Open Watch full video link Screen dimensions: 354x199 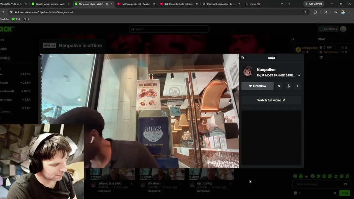(x=271, y=100)
